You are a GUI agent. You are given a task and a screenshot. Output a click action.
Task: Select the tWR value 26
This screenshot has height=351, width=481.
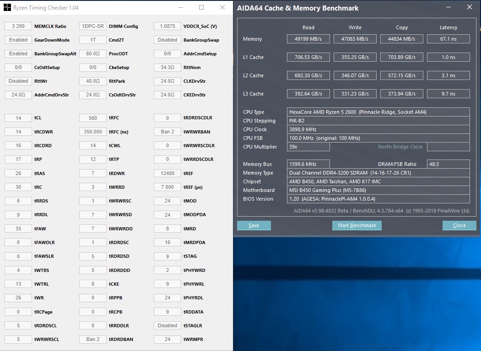pos(18,298)
